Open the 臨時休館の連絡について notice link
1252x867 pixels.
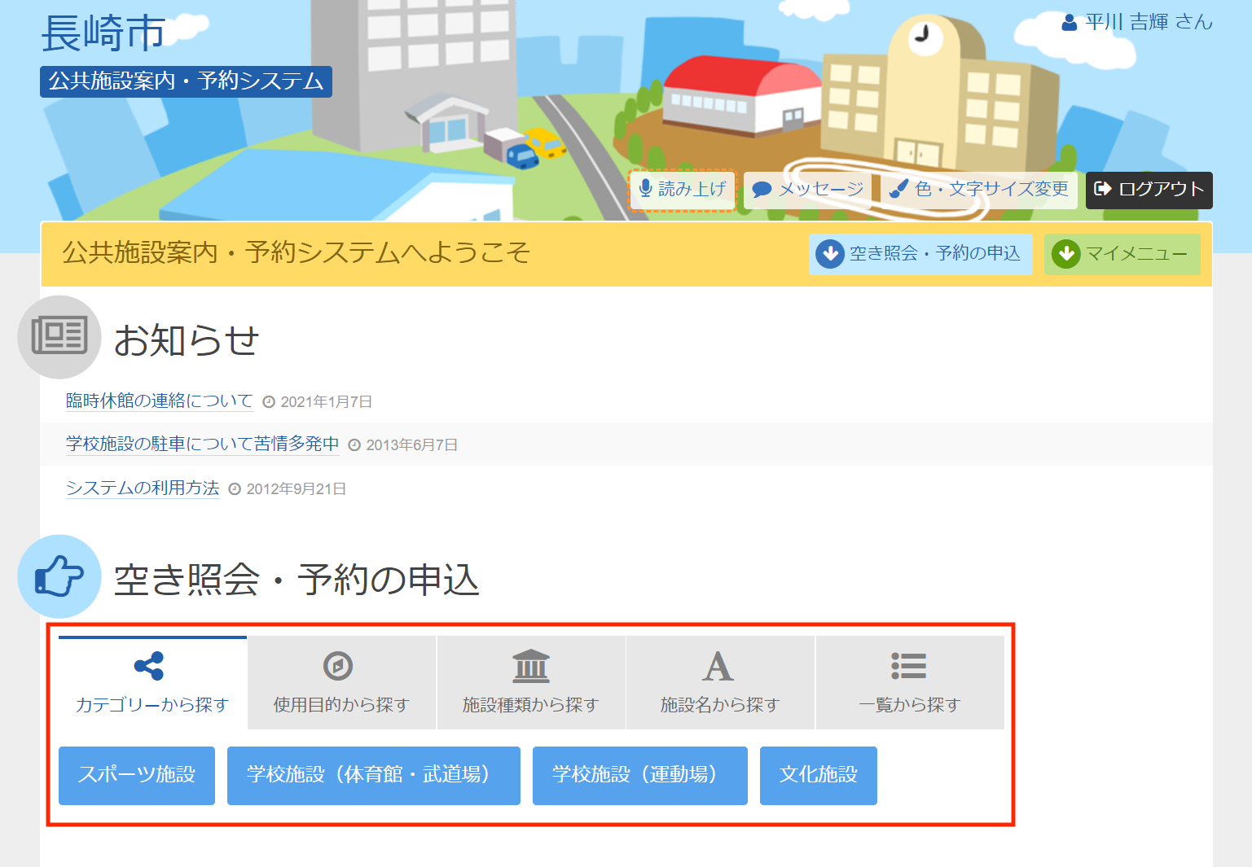pos(160,401)
